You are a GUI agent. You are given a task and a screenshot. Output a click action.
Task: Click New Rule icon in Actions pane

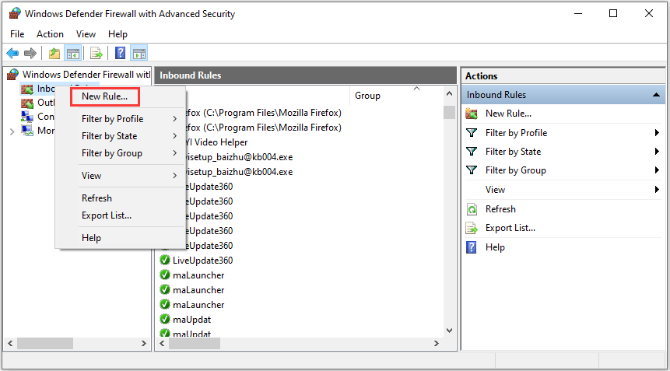[x=472, y=114]
